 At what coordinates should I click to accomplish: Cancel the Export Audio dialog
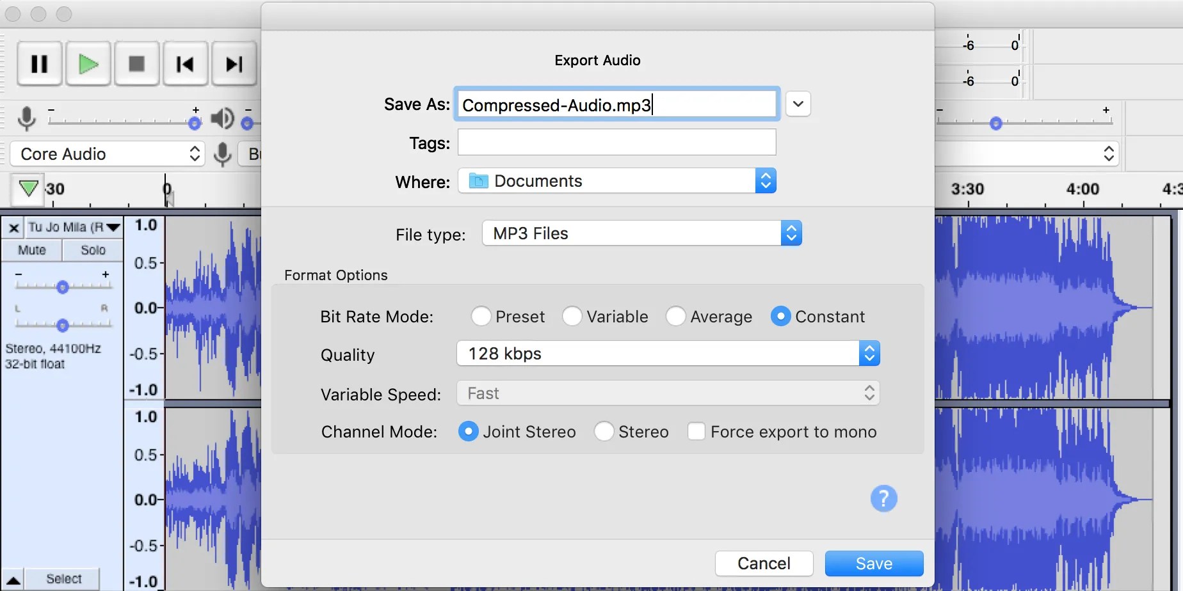763,563
